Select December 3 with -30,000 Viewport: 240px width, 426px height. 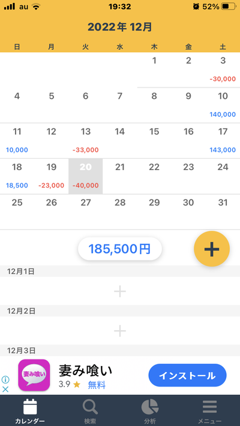tap(223, 70)
